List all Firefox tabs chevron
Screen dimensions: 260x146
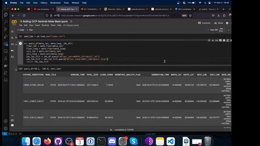click(x=230, y=9)
